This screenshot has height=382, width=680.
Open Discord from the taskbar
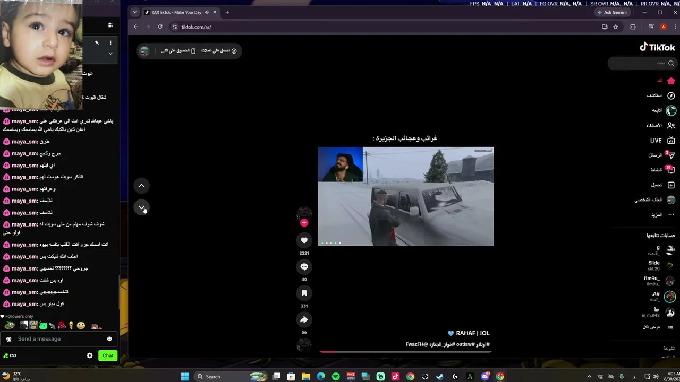pos(484,377)
